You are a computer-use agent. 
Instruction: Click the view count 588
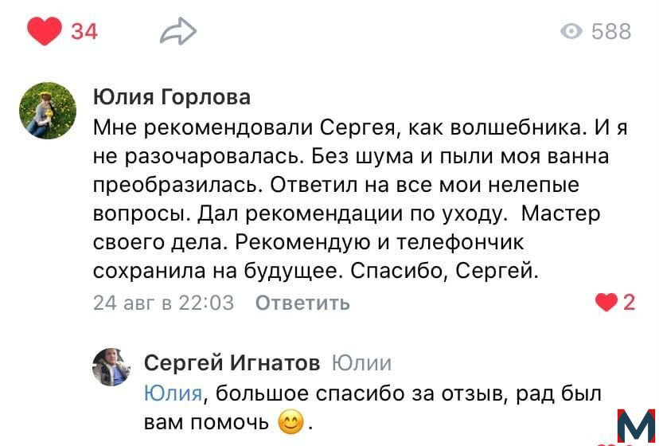[611, 32]
